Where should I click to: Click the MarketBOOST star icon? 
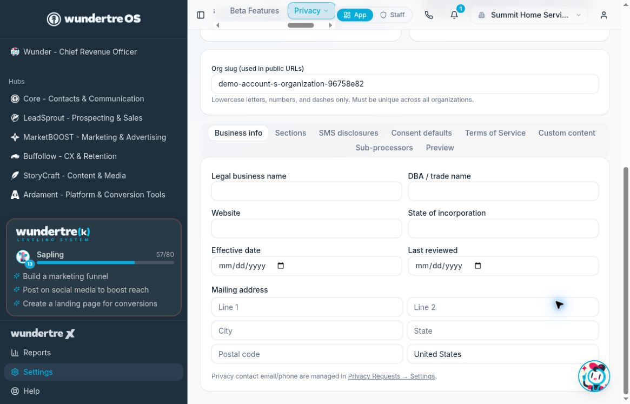(15, 137)
